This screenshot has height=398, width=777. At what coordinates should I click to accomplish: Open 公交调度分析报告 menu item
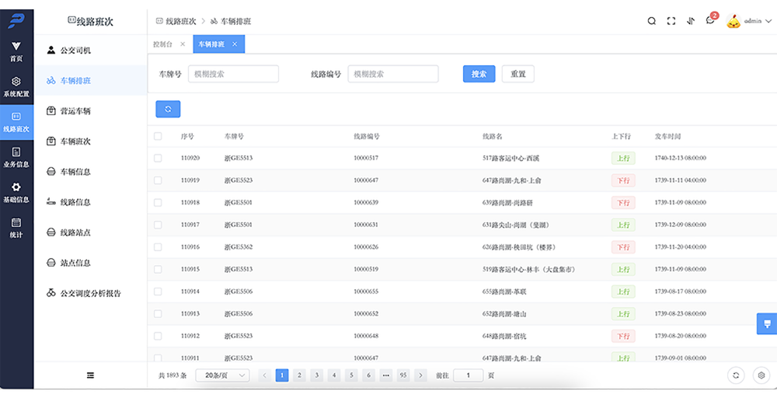click(91, 293)
